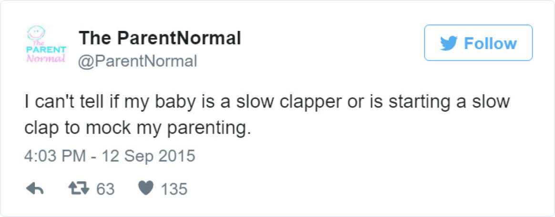View the 135 likes count
Image resolution: width=555 pixels, height=217 pixels.
point(174,189)
